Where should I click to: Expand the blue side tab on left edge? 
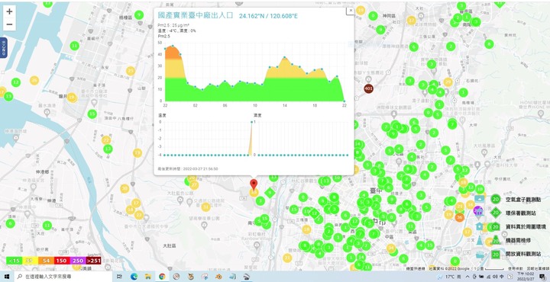click(4, 48)
